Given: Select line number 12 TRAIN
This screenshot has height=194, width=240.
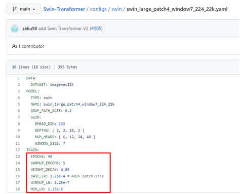Looking at the screenshot, I should (x=18, y=150).
